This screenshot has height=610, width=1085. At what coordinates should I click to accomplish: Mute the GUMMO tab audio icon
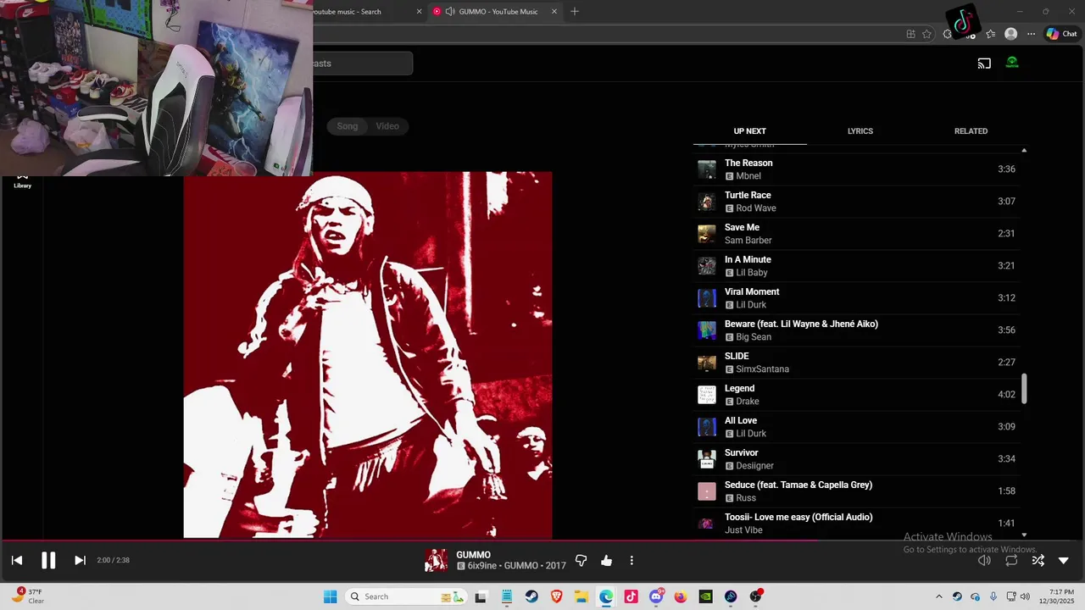[x=450, y=12]
